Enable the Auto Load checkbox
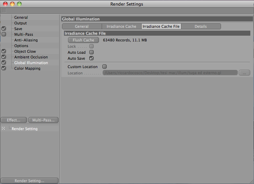The width and height of the screenshot is (254, 184). coord(92,52)
